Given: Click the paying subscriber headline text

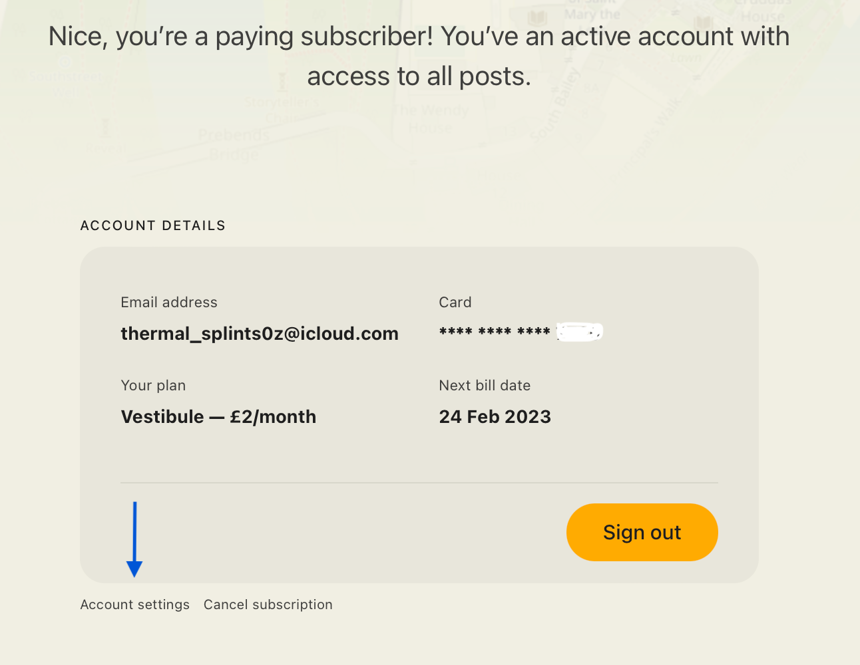Looking at the screenshot, I should [x=419, y=56].
